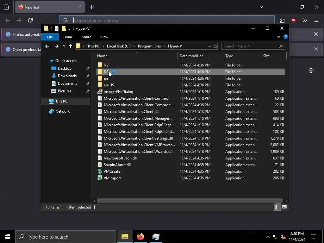The width and height of the screenshot is (324, 243).
Task: Select the InspectVhdDialog application icon
Action: coord(100,91)
